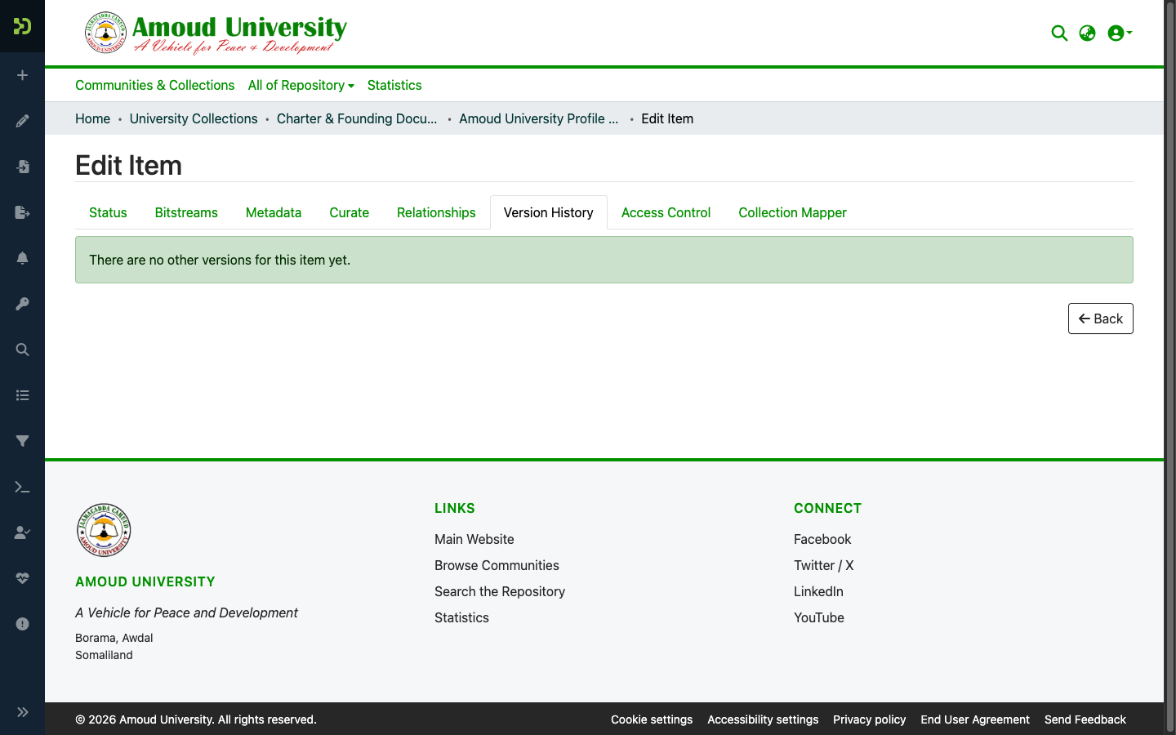Screen dimensions: 1176x735
Task: Open the New (plus) sidebar menu
Action: [x=22, y=75]
